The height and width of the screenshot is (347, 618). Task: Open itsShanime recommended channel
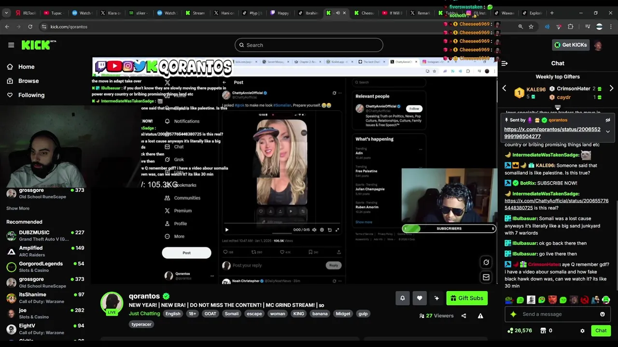tap(45, 297)
